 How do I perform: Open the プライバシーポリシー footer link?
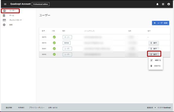point(37,108)
